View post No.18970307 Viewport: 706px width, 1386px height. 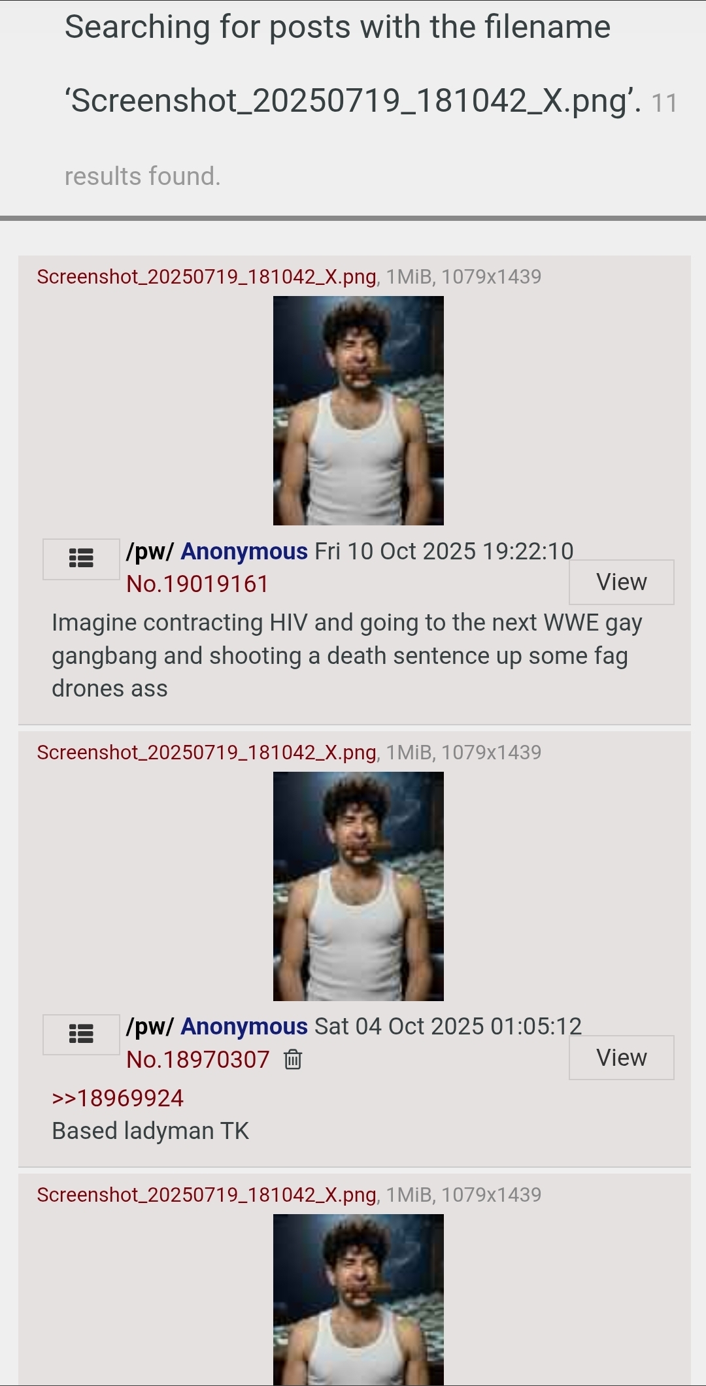tap(621, 1058)
